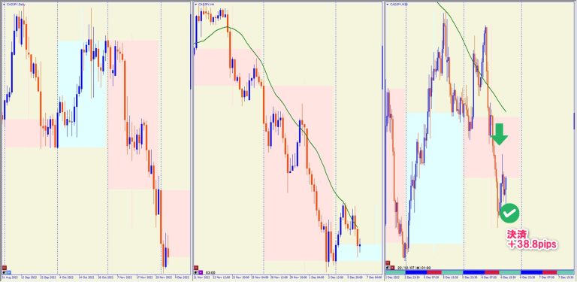This screenshot has width=577, height=282.
Task: Click the +38.8pips settlement label
Action: click(x=532, y=245)
